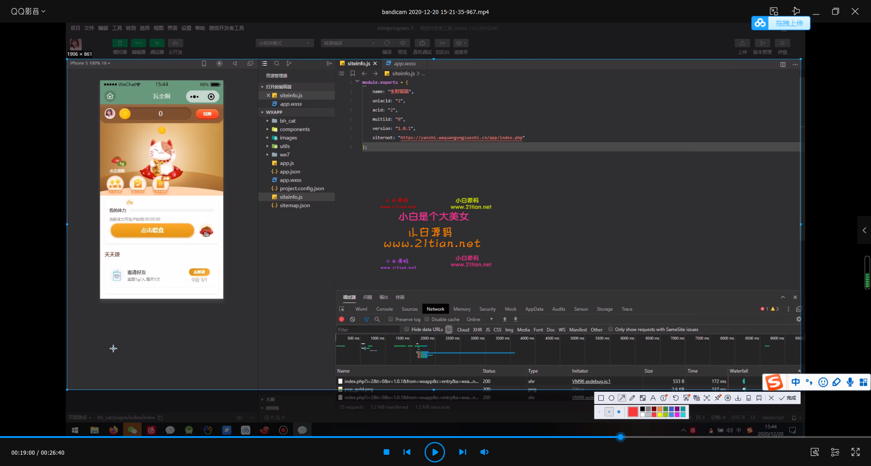The width and height of the screenshot is (871, 466).
Task: Check the Hide data URLs option
Action: (407, 329)
